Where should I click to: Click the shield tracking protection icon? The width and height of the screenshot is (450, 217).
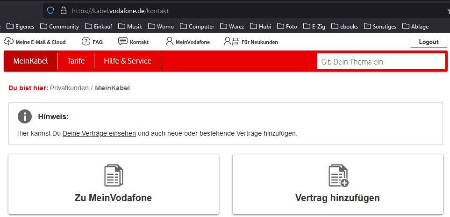click(x=50, y=11)
